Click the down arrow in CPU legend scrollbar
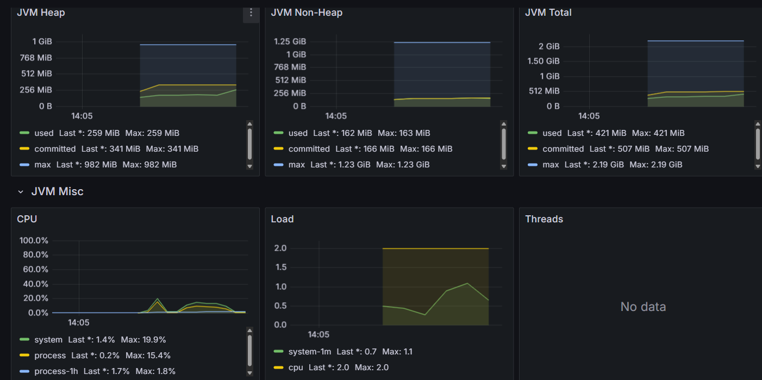The image size is (762, 380). [x=249, y=373]
